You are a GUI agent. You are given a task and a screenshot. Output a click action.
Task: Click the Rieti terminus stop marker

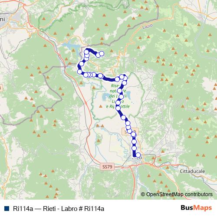[x=138, y=155]
